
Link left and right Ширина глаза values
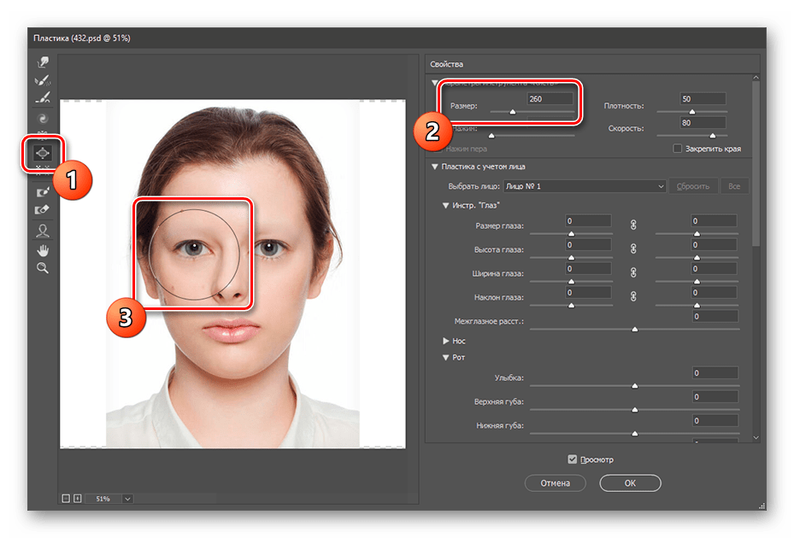[633, 272]
